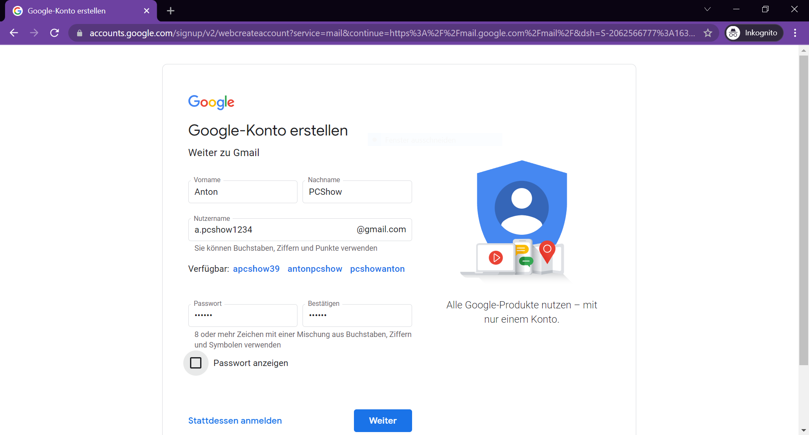
Task: Open the Stattdessen anmelden link
Action: pos(235,420)
